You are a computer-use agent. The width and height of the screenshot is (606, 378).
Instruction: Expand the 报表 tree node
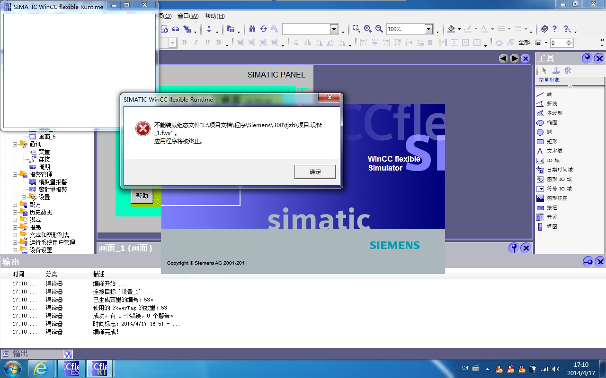(15, 227)
